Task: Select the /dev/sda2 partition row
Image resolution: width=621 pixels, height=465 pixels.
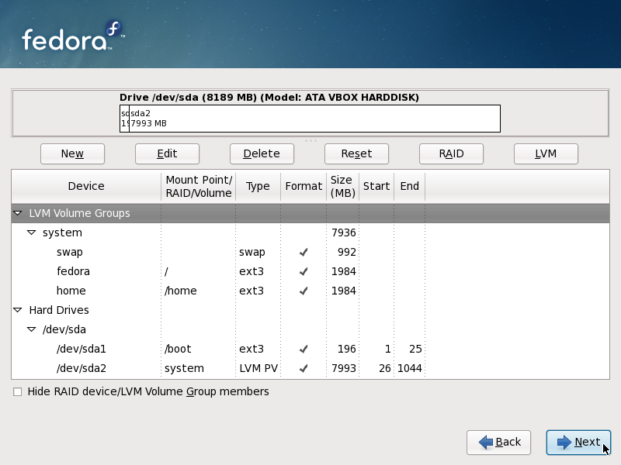Action: 310,368
